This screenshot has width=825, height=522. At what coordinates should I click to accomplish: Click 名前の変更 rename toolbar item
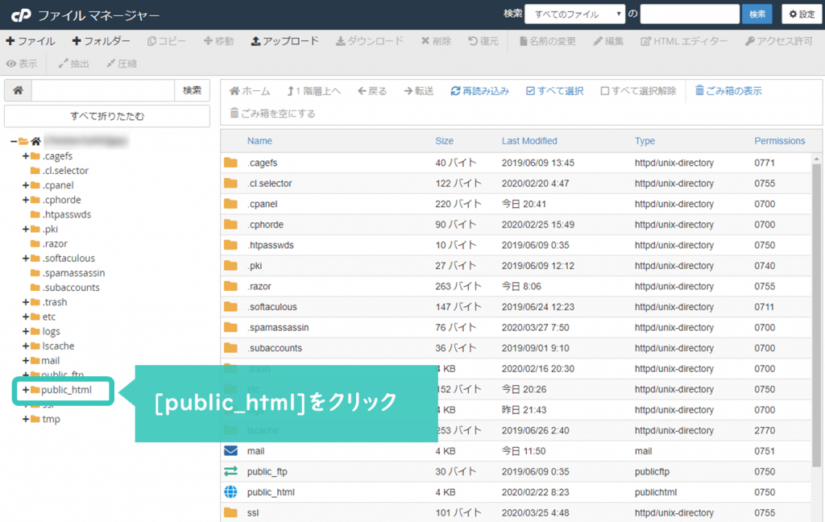point(547,41)
